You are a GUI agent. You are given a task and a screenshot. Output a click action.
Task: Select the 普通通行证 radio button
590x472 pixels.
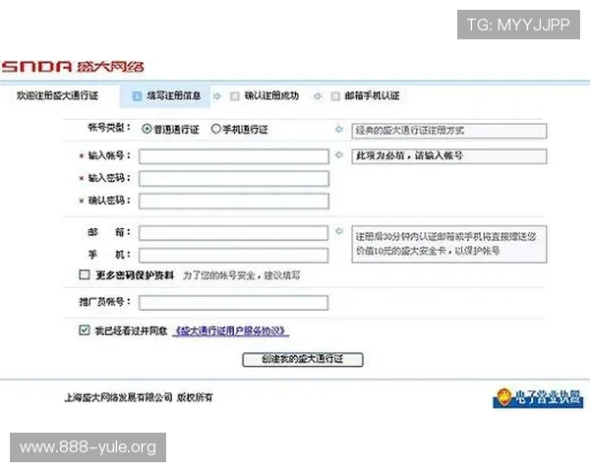tap(147, 129)
